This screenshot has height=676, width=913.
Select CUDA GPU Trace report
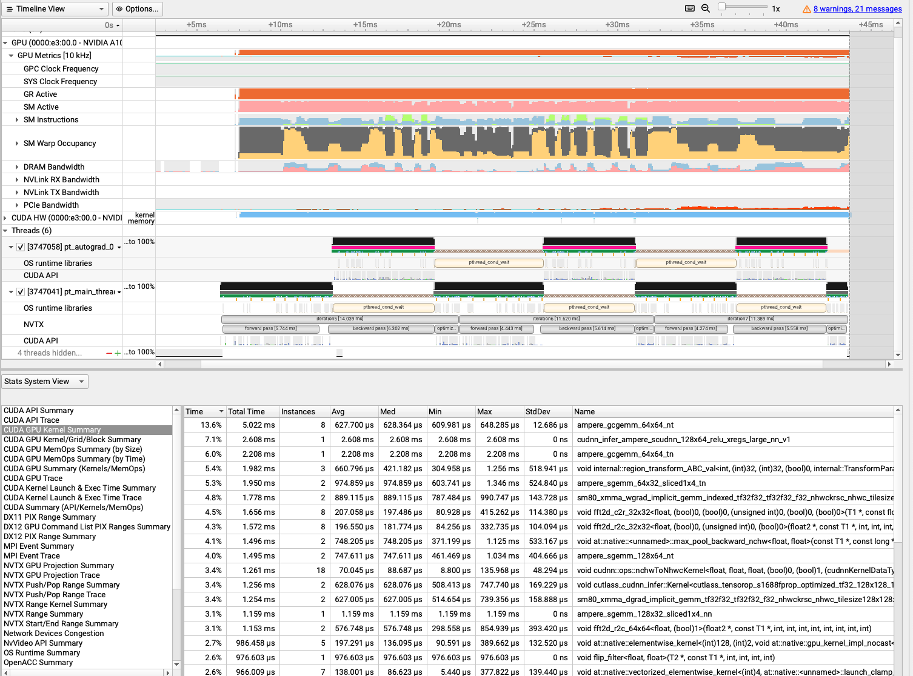[33, 479]
